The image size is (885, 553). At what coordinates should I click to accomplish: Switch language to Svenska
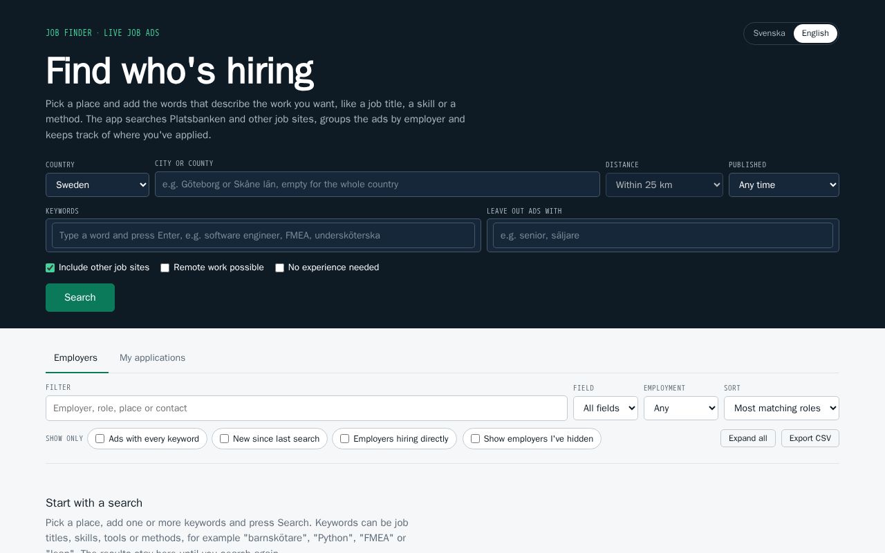pyautogui.click(x=769, y=33)
